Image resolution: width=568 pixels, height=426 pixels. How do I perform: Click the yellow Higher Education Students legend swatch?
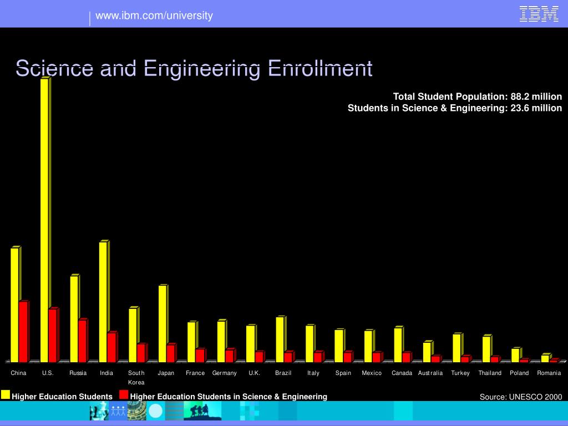6,394
